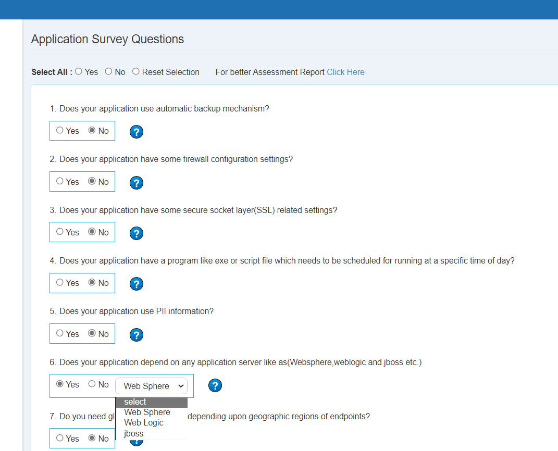
Task: Select the Reset Selection radio button
Action: point(135,71)
